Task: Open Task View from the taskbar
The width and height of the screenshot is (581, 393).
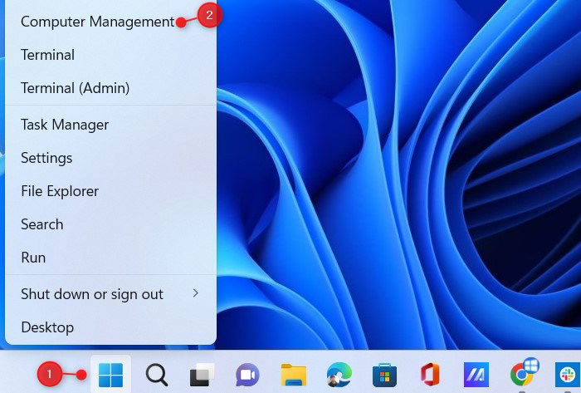Action: [x=202, y=375]
